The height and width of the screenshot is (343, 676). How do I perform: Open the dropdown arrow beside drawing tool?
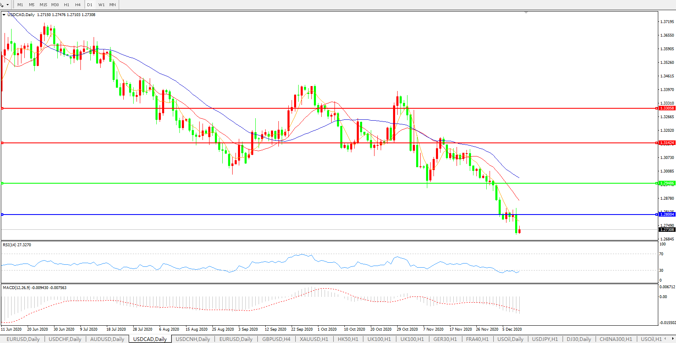point(8,5)
